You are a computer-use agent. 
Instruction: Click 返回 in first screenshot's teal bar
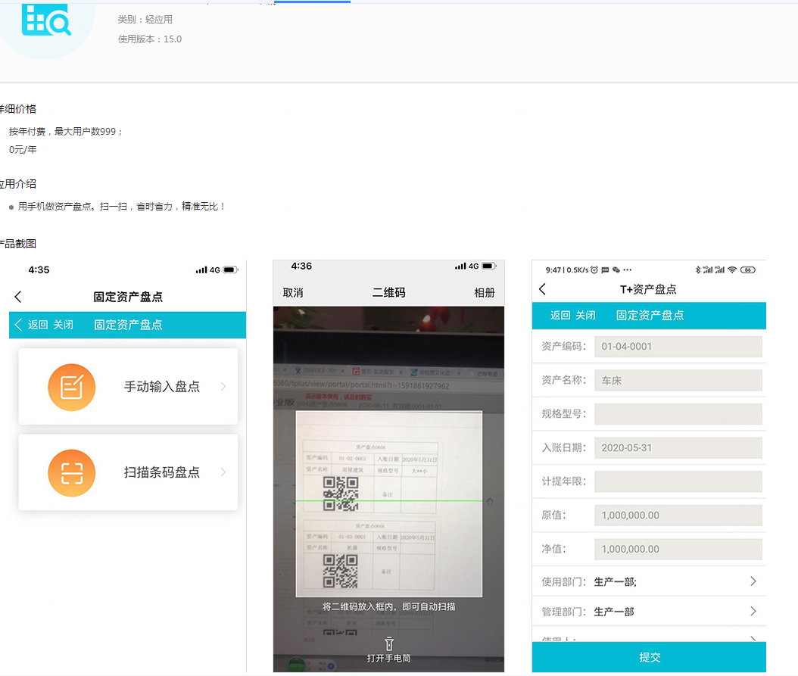[38, 325]
